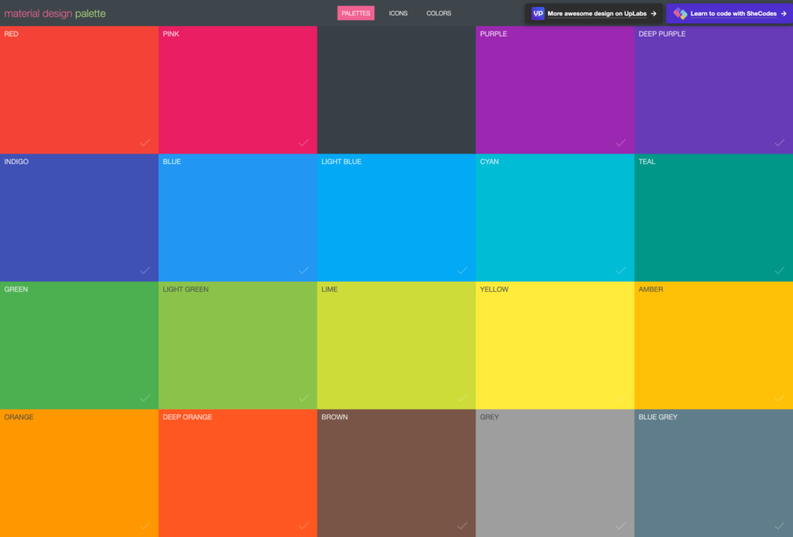Click the material design palette site title
Viewport: 793px width, 537px height.
(55, 13)
